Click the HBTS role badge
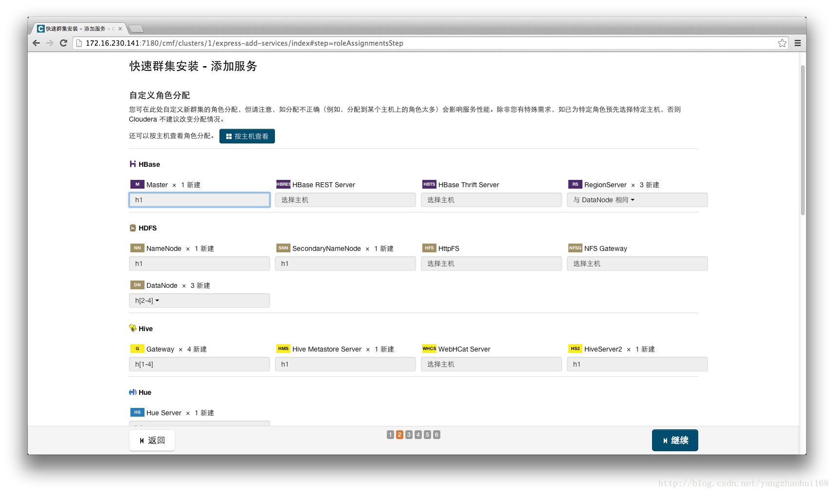Screen dimensions: 834x493 429,184
